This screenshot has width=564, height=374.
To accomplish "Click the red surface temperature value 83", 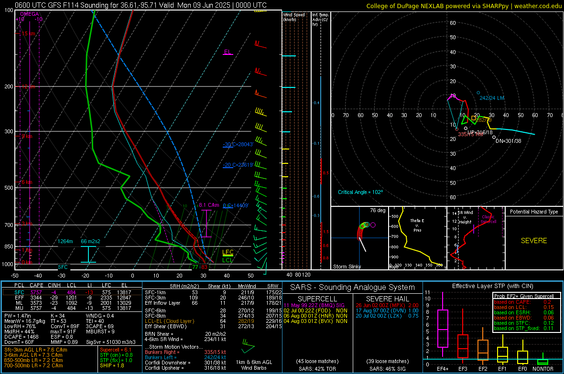I will 204,267.
